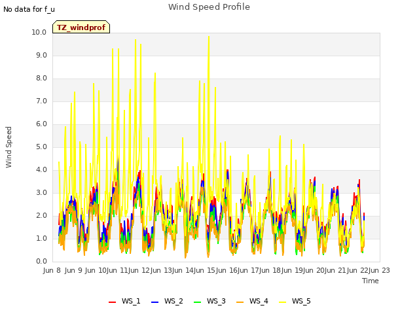Screen dimensions: 419x314
Task: Click the WS_3 legend label
Action: click(216, 301)
